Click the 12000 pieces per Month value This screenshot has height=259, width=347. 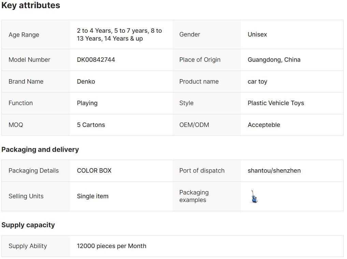click(112, 246)
